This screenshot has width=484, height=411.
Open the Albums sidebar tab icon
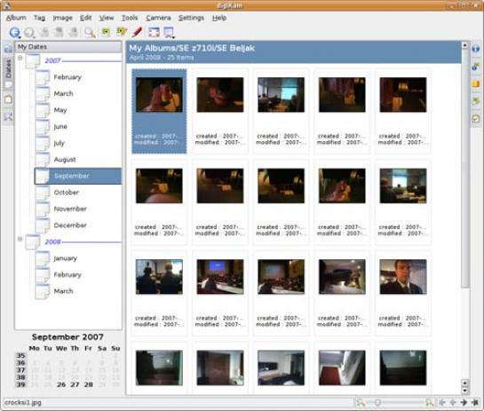point(8,48)
